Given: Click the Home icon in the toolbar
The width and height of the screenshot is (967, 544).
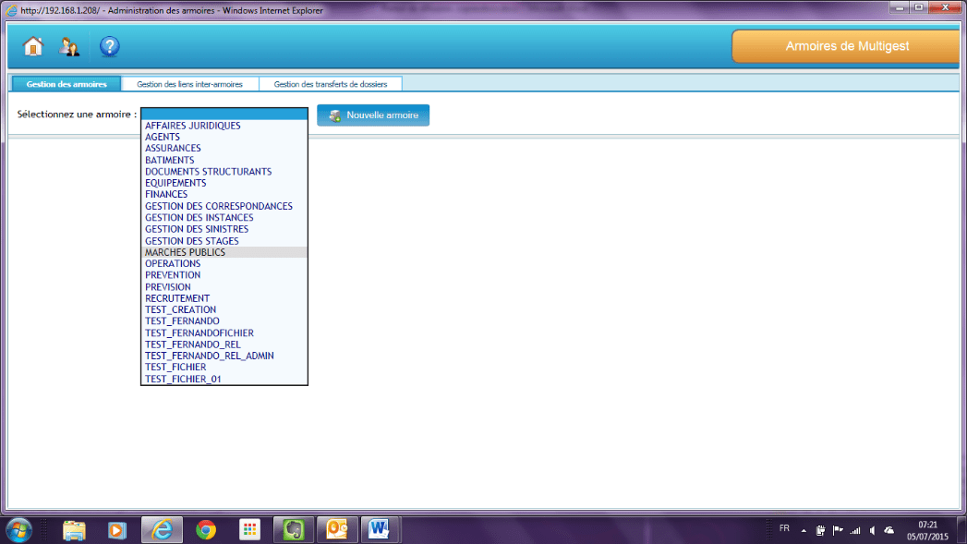Looking at the screenshot, I should [x=33, y=46].
